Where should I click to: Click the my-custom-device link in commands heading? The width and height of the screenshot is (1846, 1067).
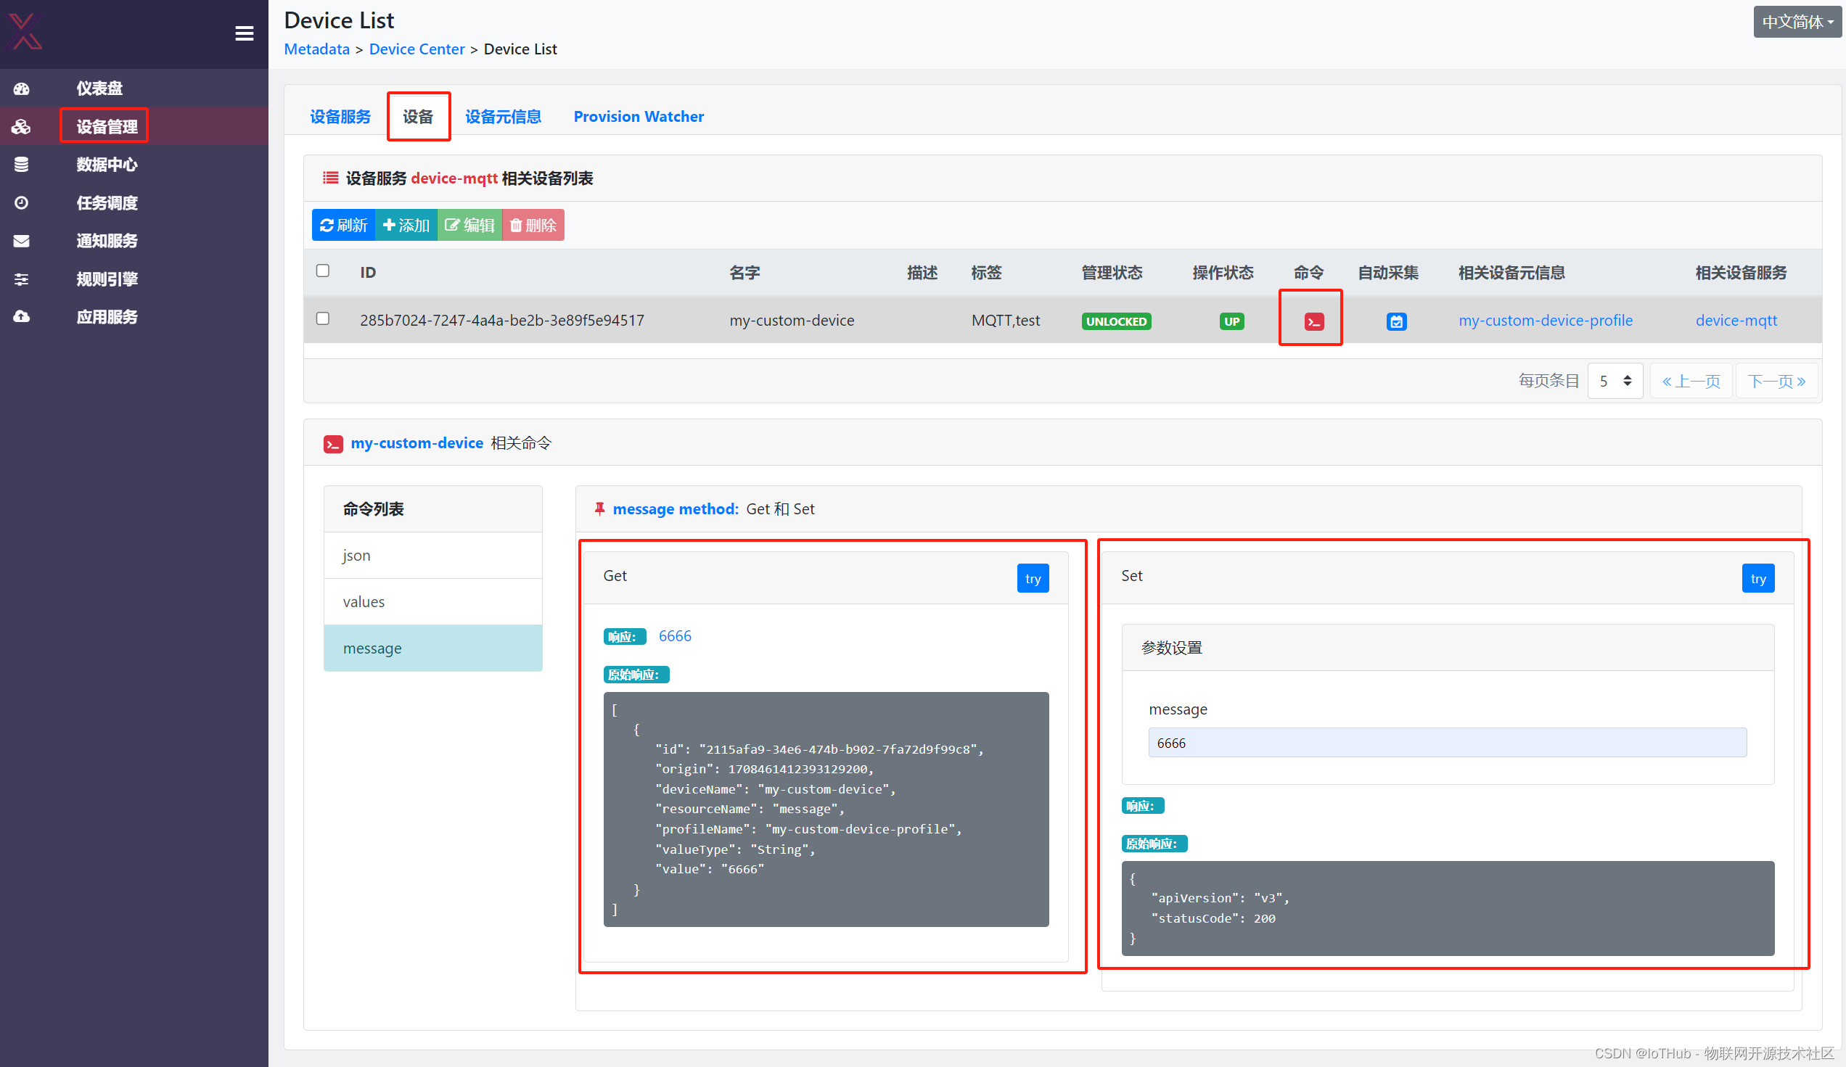[x=416, y=443]
